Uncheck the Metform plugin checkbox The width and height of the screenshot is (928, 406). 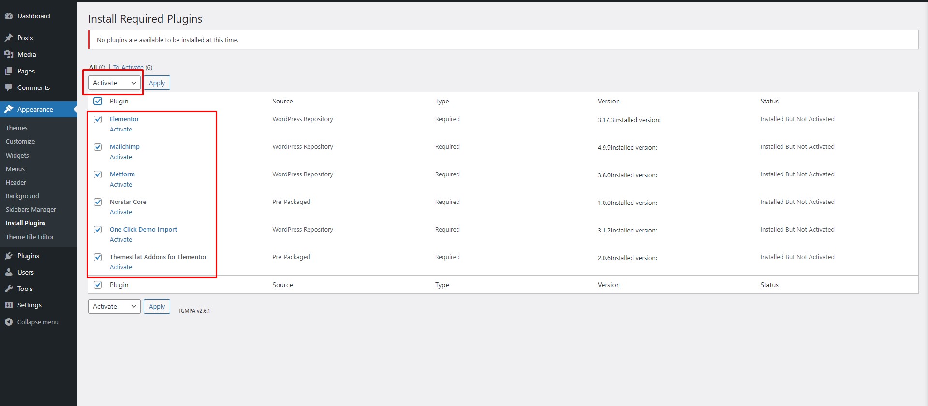[x=98, y=174]
